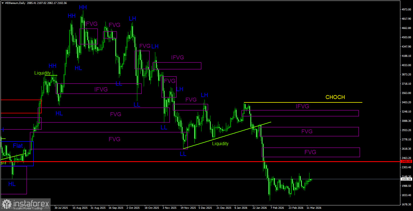Click the 18 Oct 2025 date label
Screen dimensions: 413x211
[152, 208]
